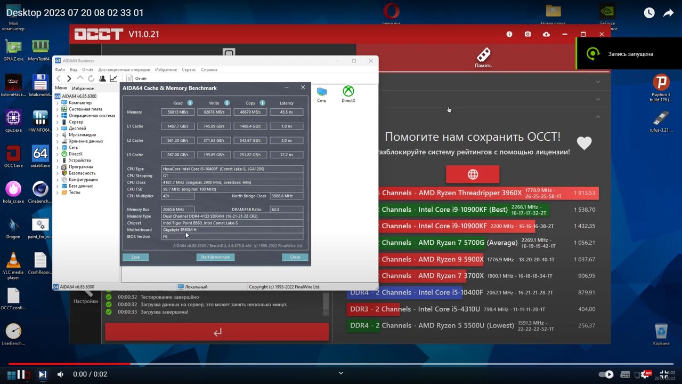Expand the Операционная система tree node
Image resolution: width=682 pixels, height=384 pixels.
point(58,116)
